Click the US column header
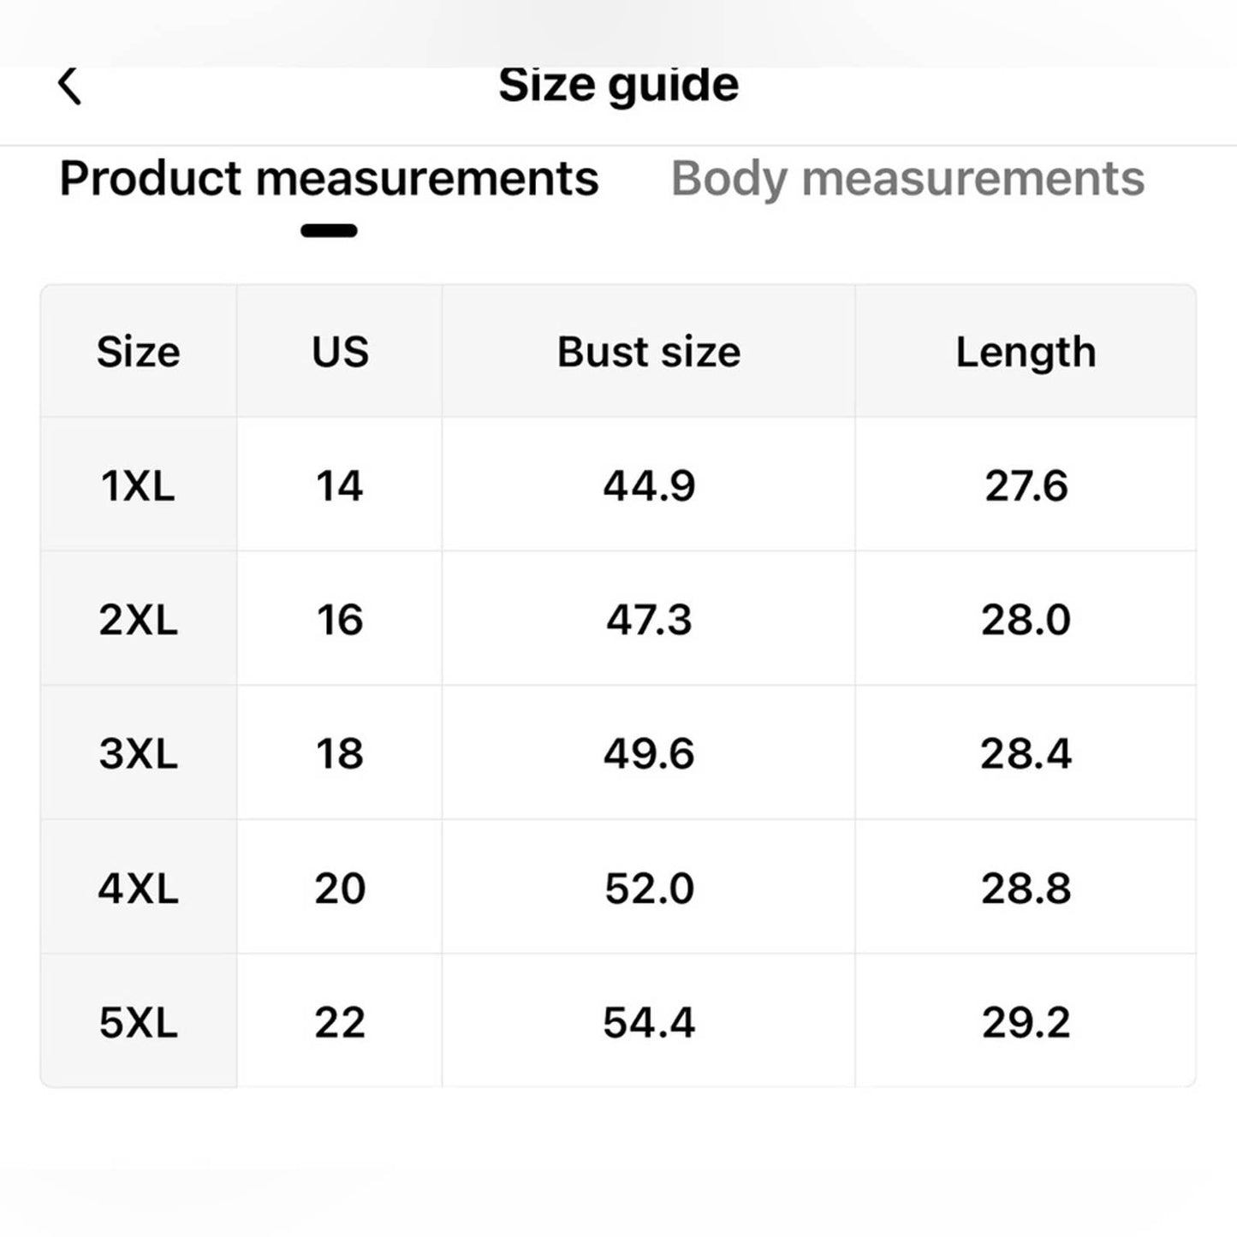The width and height of the screenshot is (1237, 1237). pos(340,352)
